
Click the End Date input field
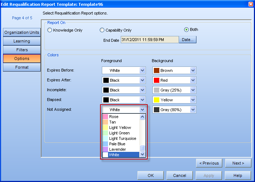point(150,40)
